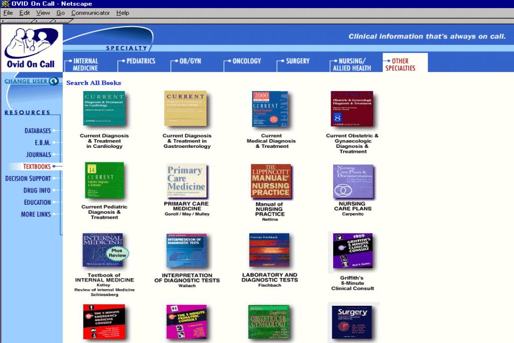Select the OB/GYN specialty tab
514x343 pixels.
(x=190, y=61)
